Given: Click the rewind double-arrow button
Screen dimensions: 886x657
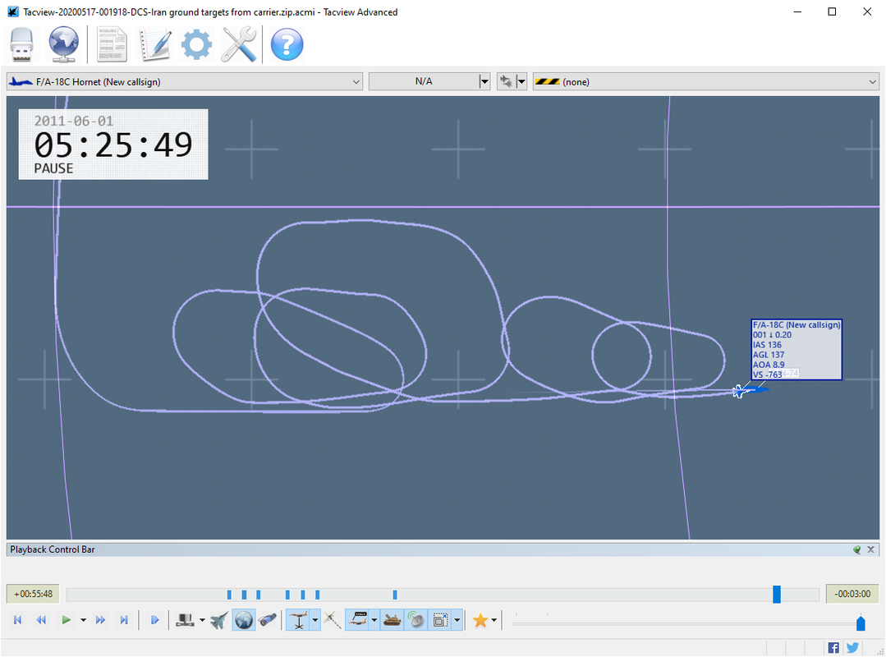Looking at the screenshot, I should pos(41,620).
